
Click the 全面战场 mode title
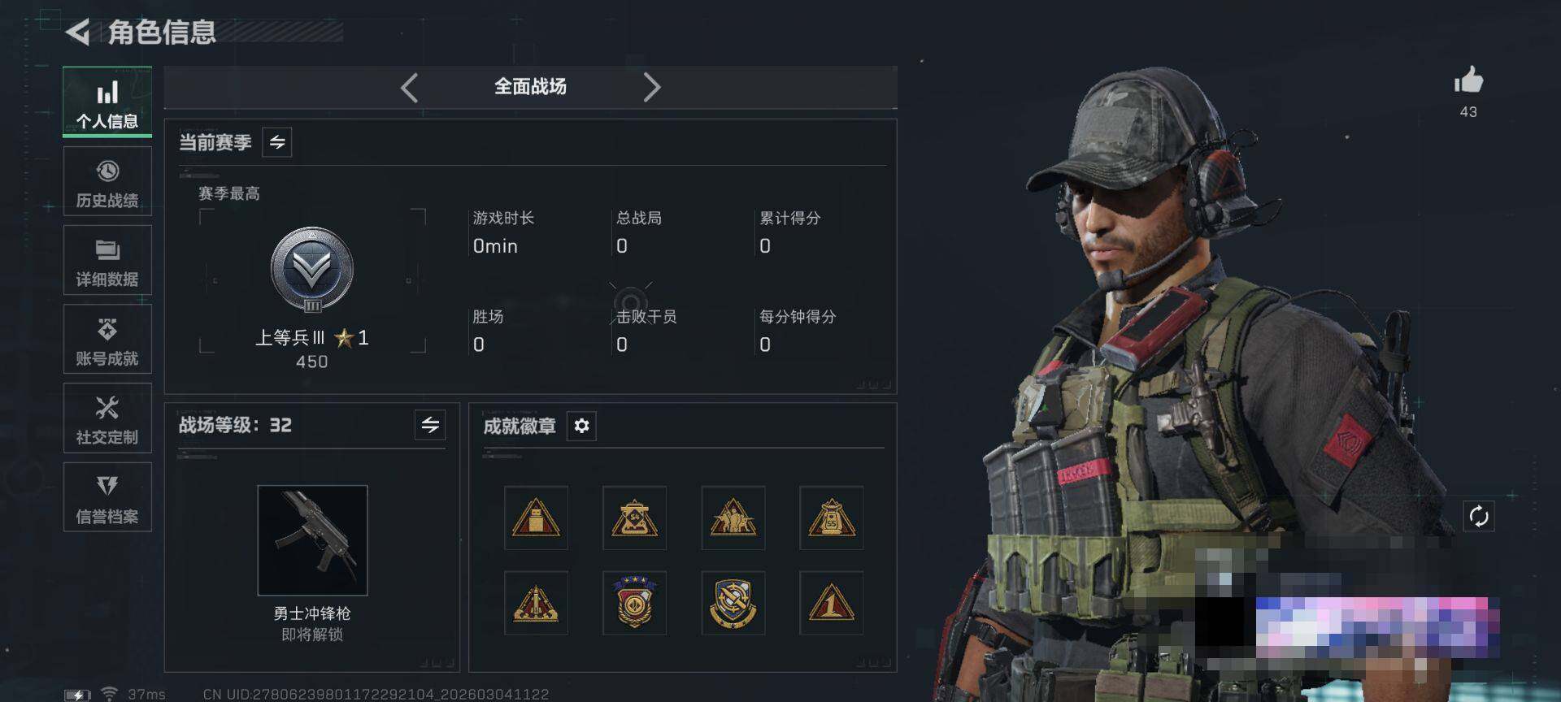point(530,86)
